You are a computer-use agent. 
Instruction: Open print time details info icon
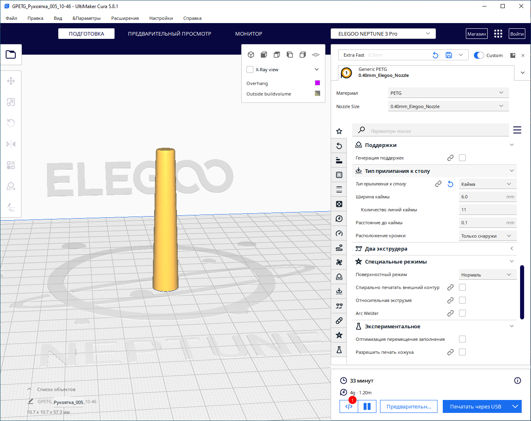517,381
